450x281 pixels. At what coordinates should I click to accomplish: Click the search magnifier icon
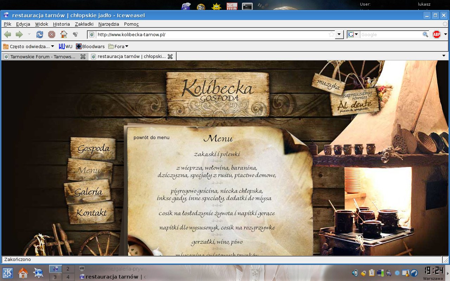(425, 34)
